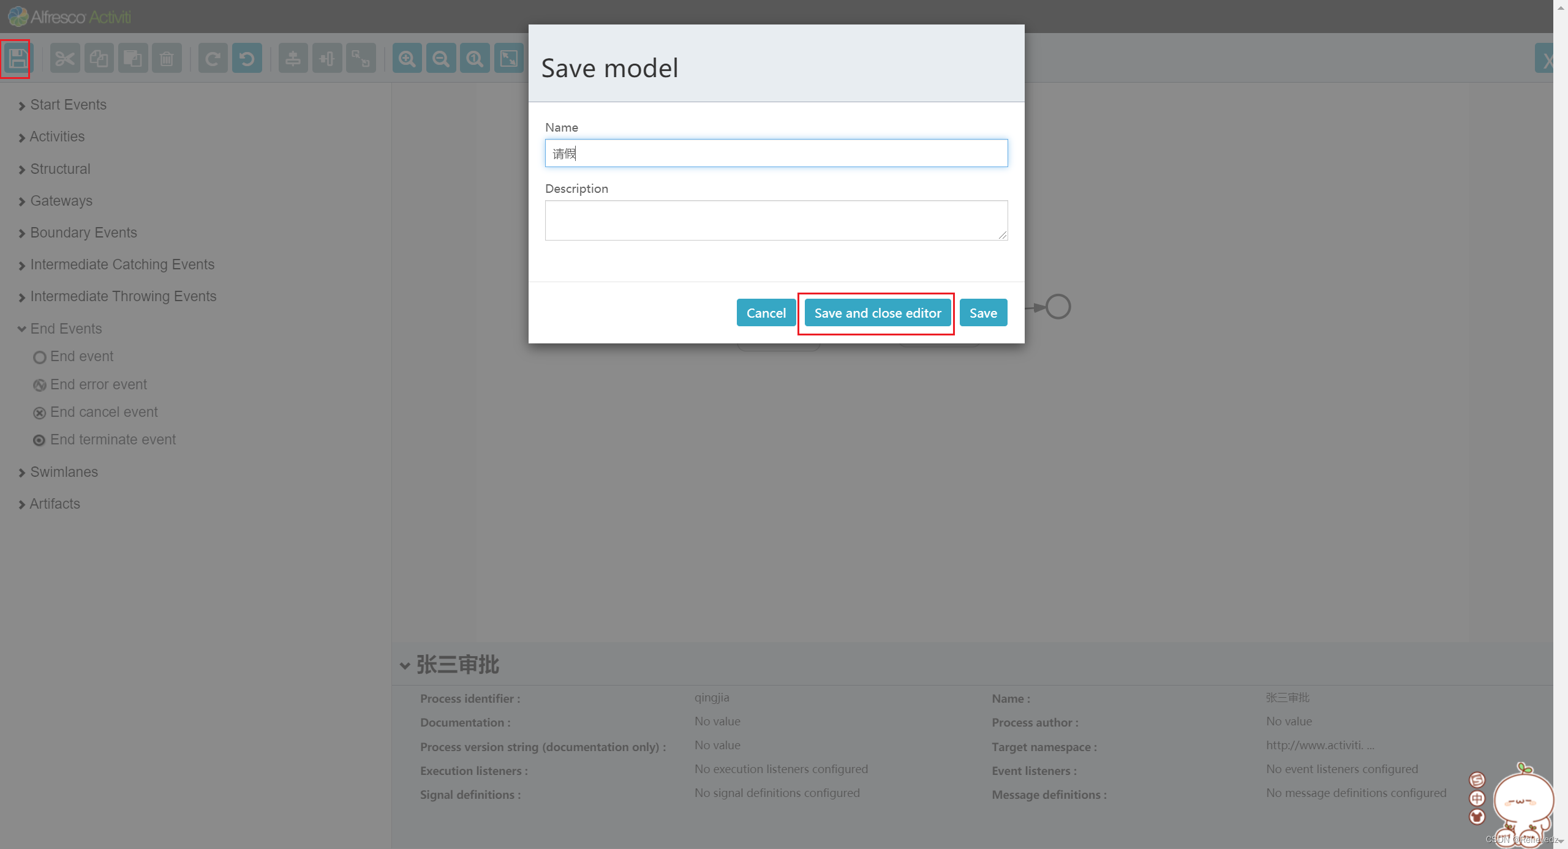The image size is (1568, 849).
Task: Select the End terminate event item
Action: pyautogui.click(x=113, y=439)
